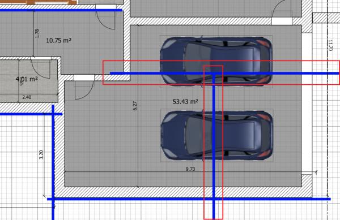Select the 9.73 horizontal dimension label
This screenshot has height=220, width=340.
190,169
